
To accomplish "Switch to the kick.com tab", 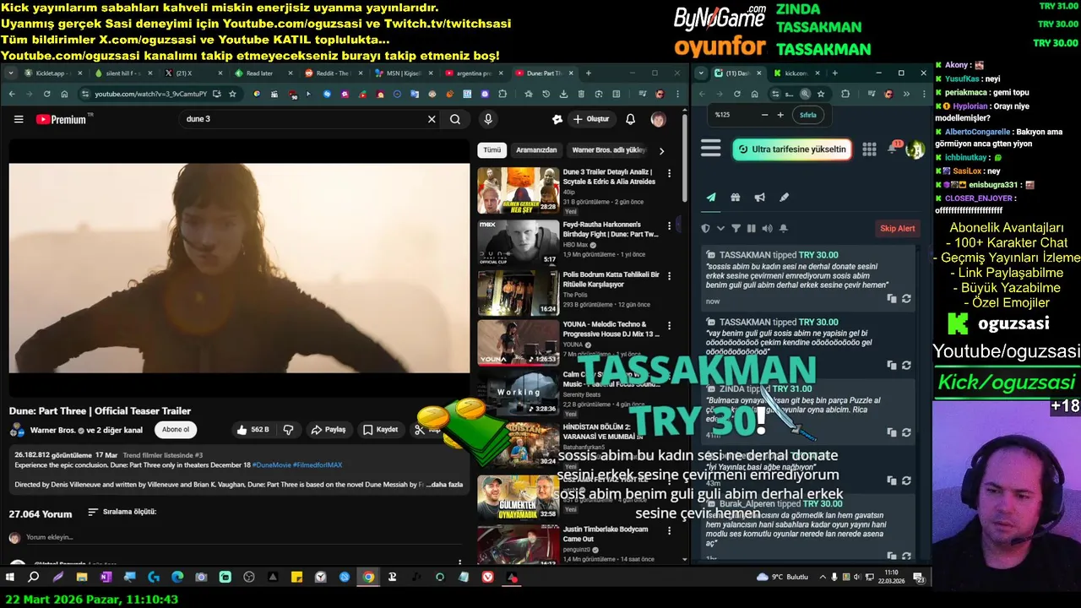I will pos(796,73).
